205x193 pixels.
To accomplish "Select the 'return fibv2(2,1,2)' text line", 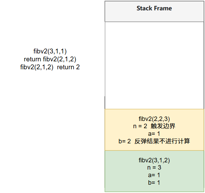I will click(50, 59).
